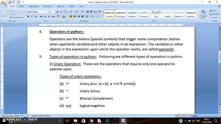Increase paragraph indent

pos(91,12)
